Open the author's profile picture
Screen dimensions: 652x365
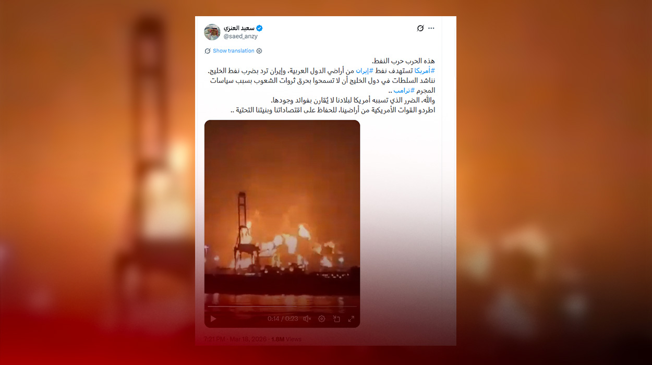click(x=212, y=32)
